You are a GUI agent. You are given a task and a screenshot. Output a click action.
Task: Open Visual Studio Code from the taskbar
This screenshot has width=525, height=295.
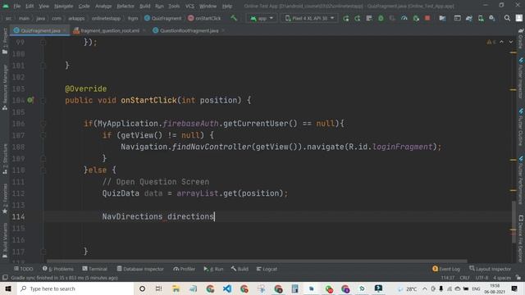227,288
